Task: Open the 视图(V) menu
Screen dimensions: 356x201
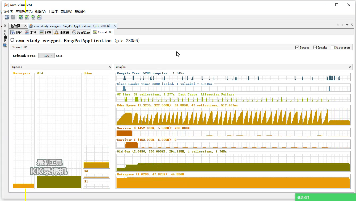Action: pos(40,12)
